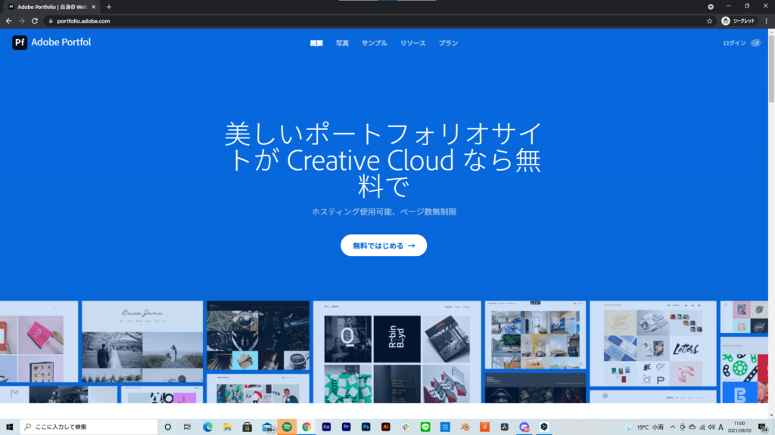Screen dimensions: 775x435
Task: Click the シークレット incognito profile button
Action: 739,21
